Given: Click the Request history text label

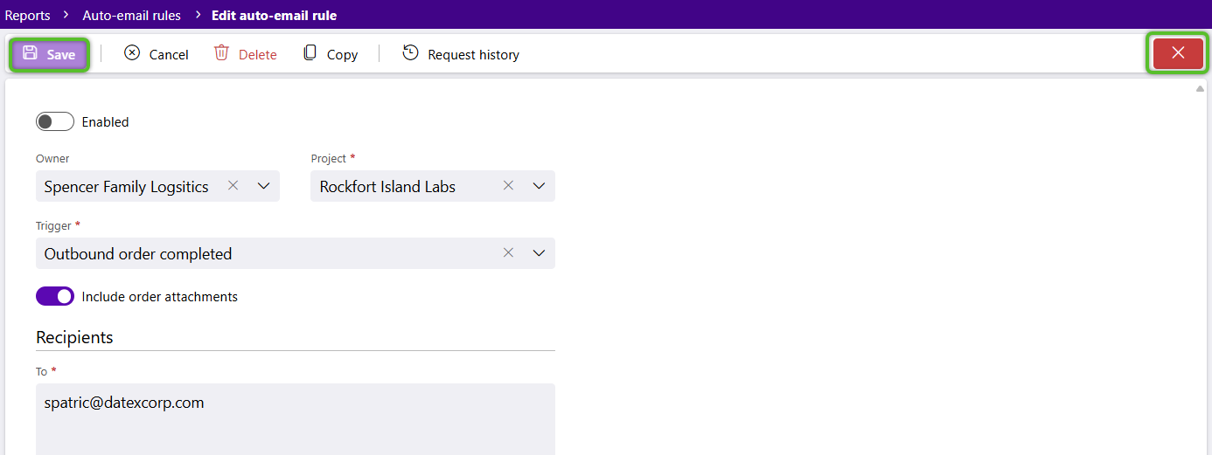Looking at the screenshot, I should (473, 55).
